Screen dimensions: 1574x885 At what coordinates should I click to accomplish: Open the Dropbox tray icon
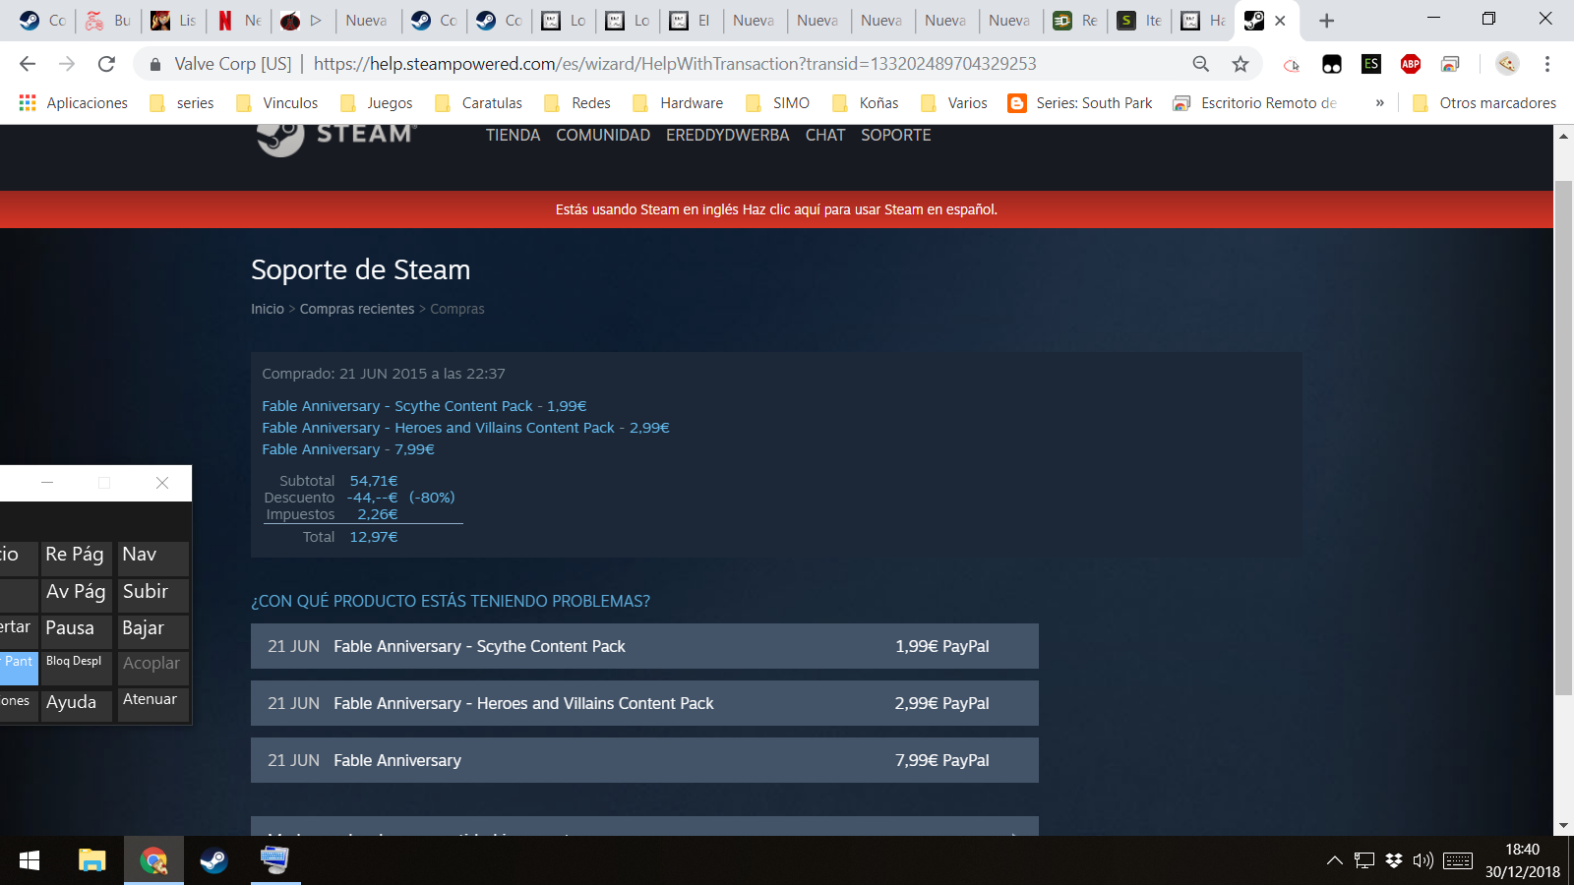1393,860
